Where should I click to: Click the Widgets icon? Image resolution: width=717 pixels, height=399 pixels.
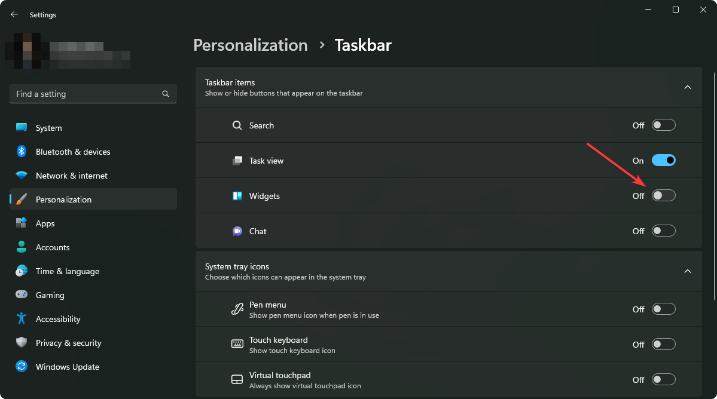[x=237, y=195]
